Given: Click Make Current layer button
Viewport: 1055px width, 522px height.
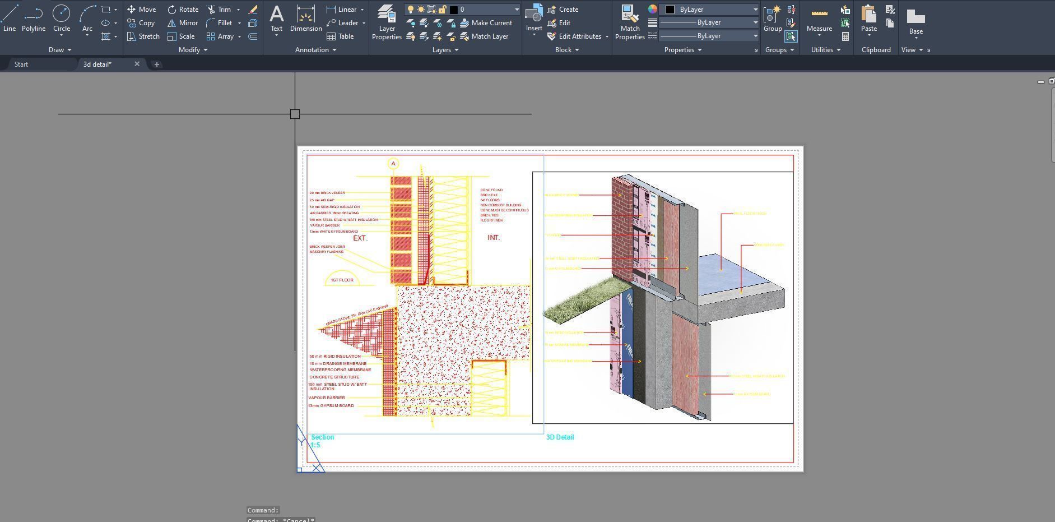Looking at the screenshot, I should (486, 23).
